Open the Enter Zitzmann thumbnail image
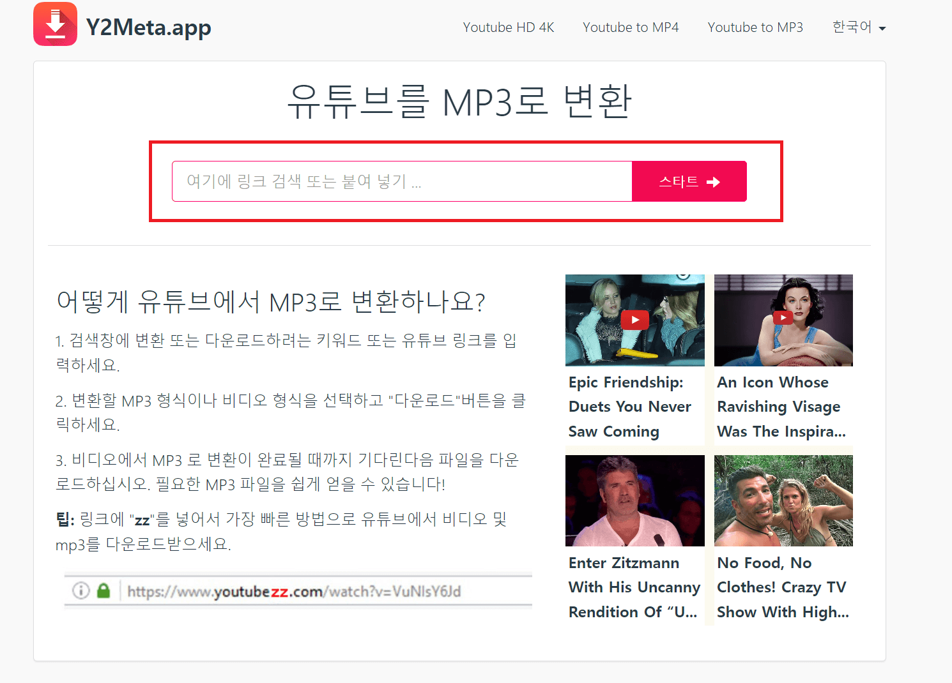This screenshot has height=683, width=952. 635,500
